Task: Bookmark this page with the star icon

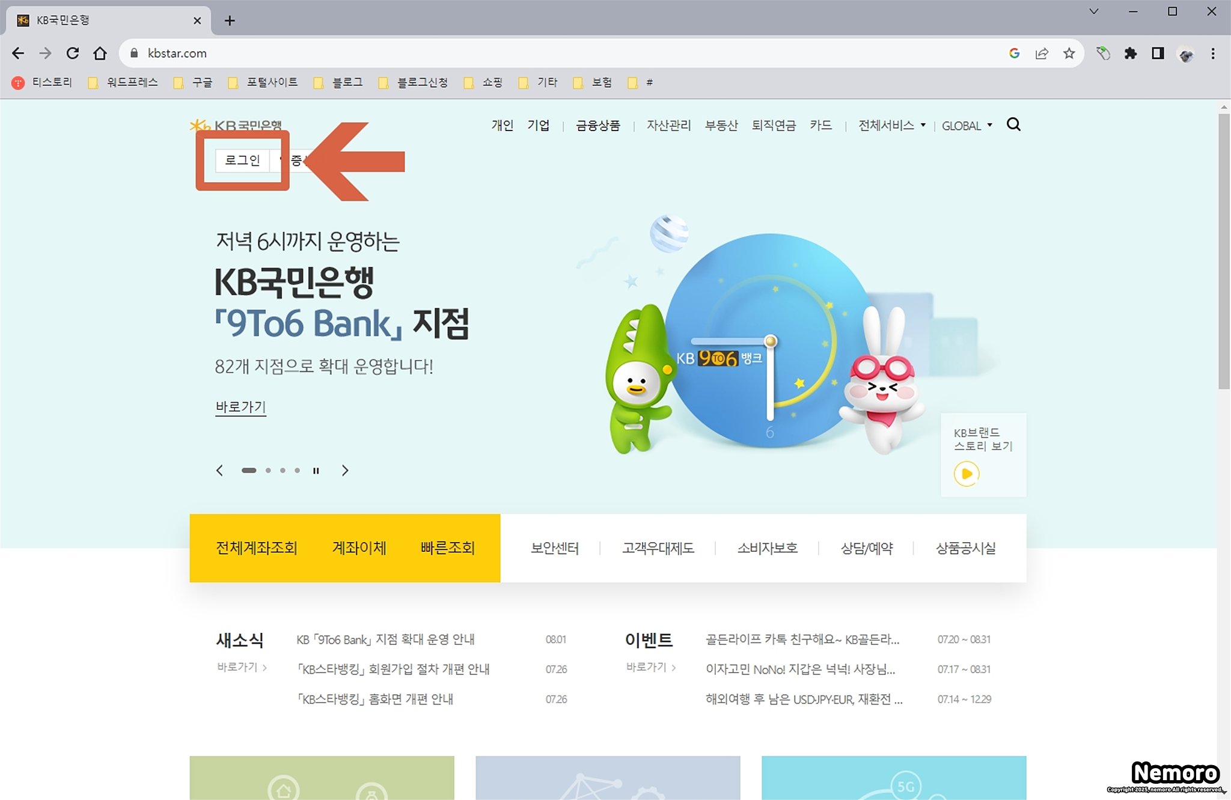Action: click(1069, 53)
